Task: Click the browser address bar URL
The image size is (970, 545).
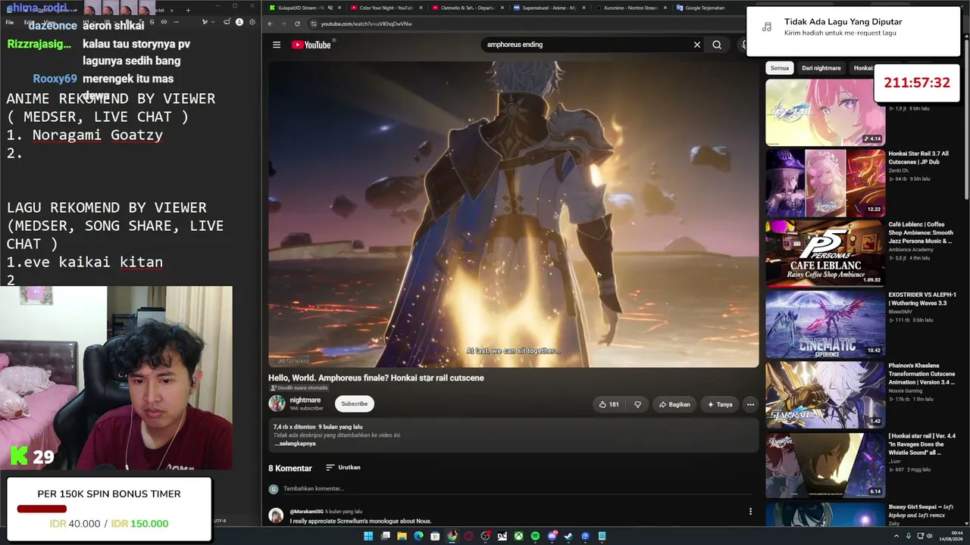Action: pyautogui.click(x=367, y=23)
